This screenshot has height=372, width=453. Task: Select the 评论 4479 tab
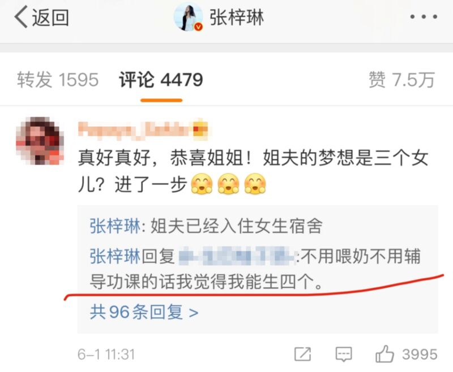(161, 80)
